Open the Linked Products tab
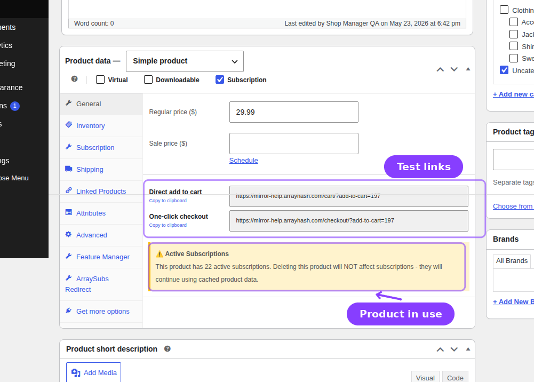 tap(101, 192)
